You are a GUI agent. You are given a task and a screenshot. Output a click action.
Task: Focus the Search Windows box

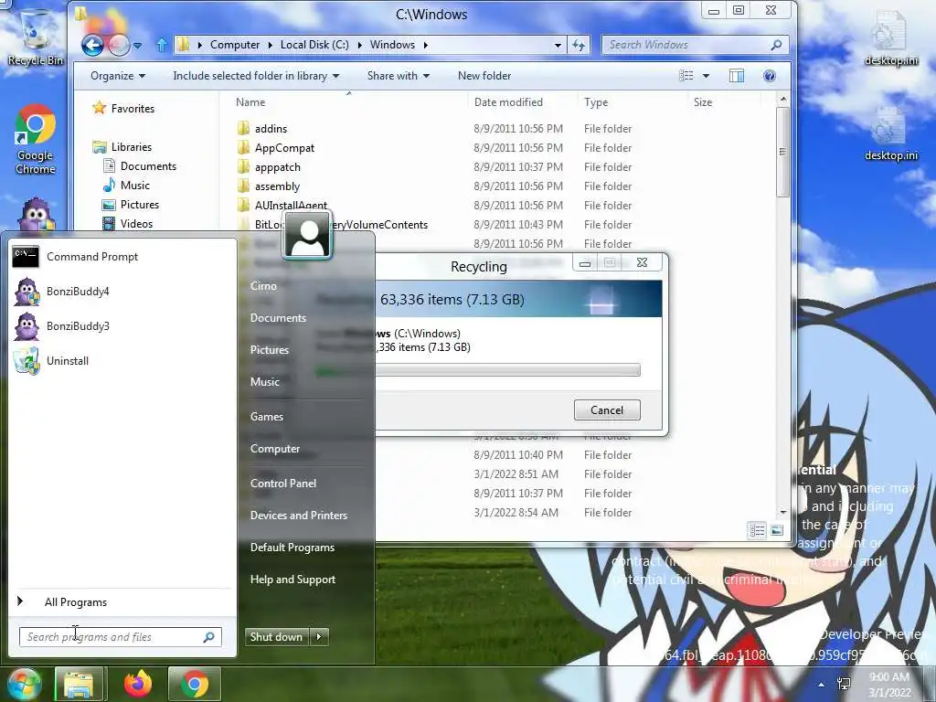pyautogui.click(x=696, y=45)
